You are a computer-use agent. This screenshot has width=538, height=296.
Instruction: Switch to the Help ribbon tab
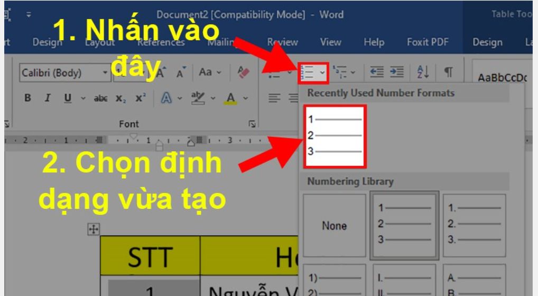[x=374, y=42]
